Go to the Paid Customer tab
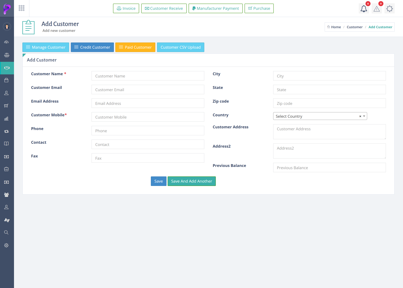The width and height of the screenshot is (403, 288). [x=135, y=47]
